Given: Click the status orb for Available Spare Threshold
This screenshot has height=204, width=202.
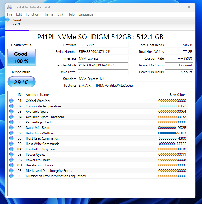Looking at the screenshot, I should coord(11,117).
